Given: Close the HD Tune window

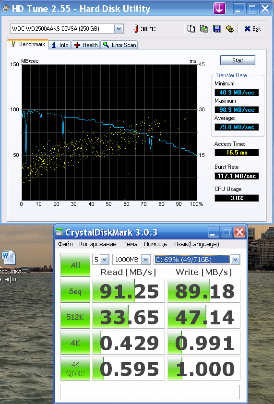Looking at the screenshot, I should click(265, 9).
